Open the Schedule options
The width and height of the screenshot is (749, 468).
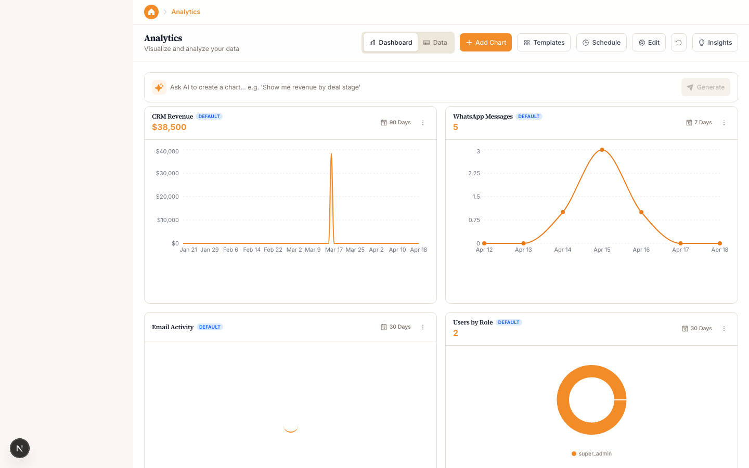coord(601,42)
